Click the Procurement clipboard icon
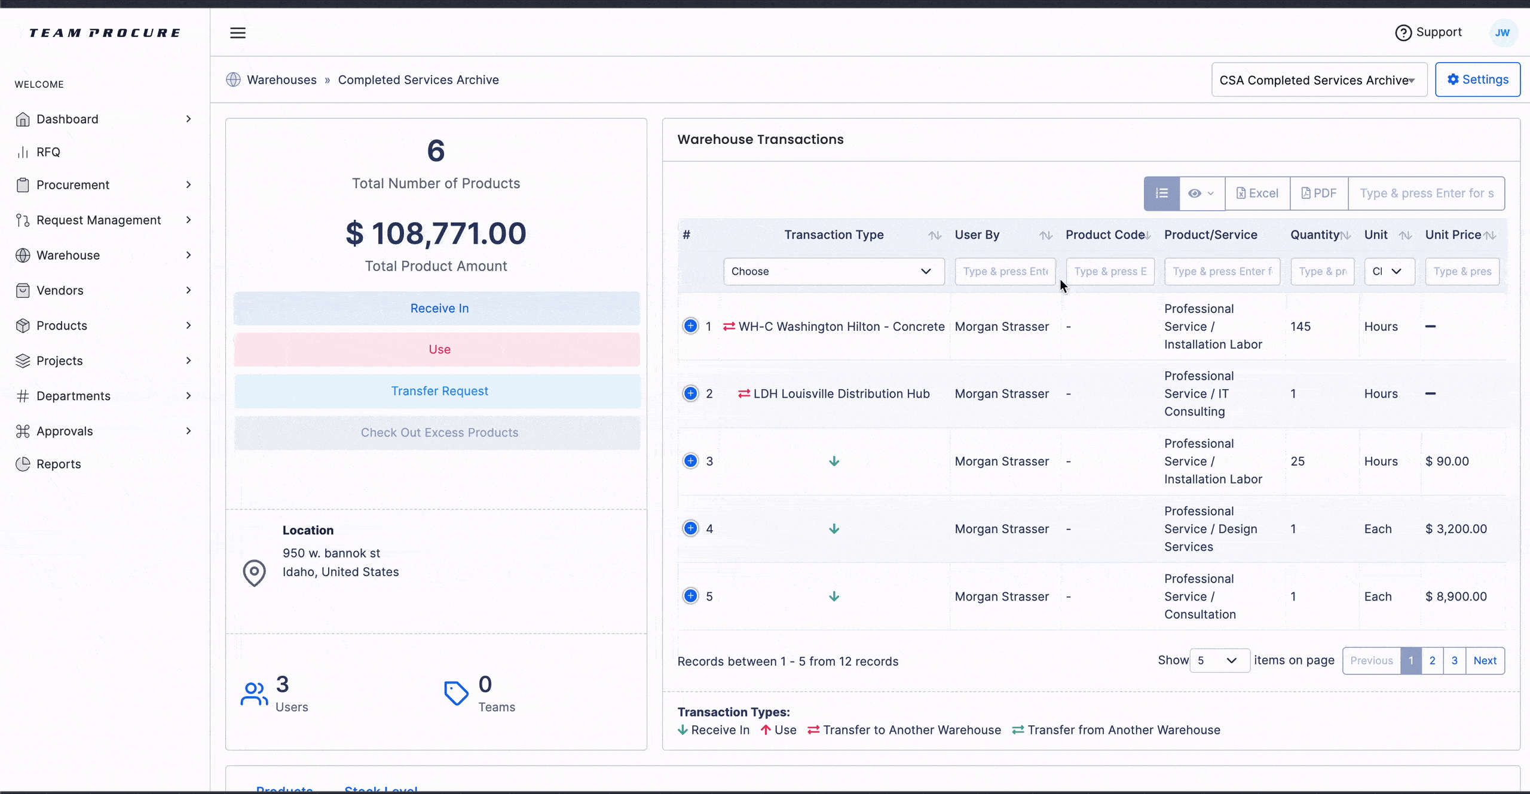 [23, 185]
